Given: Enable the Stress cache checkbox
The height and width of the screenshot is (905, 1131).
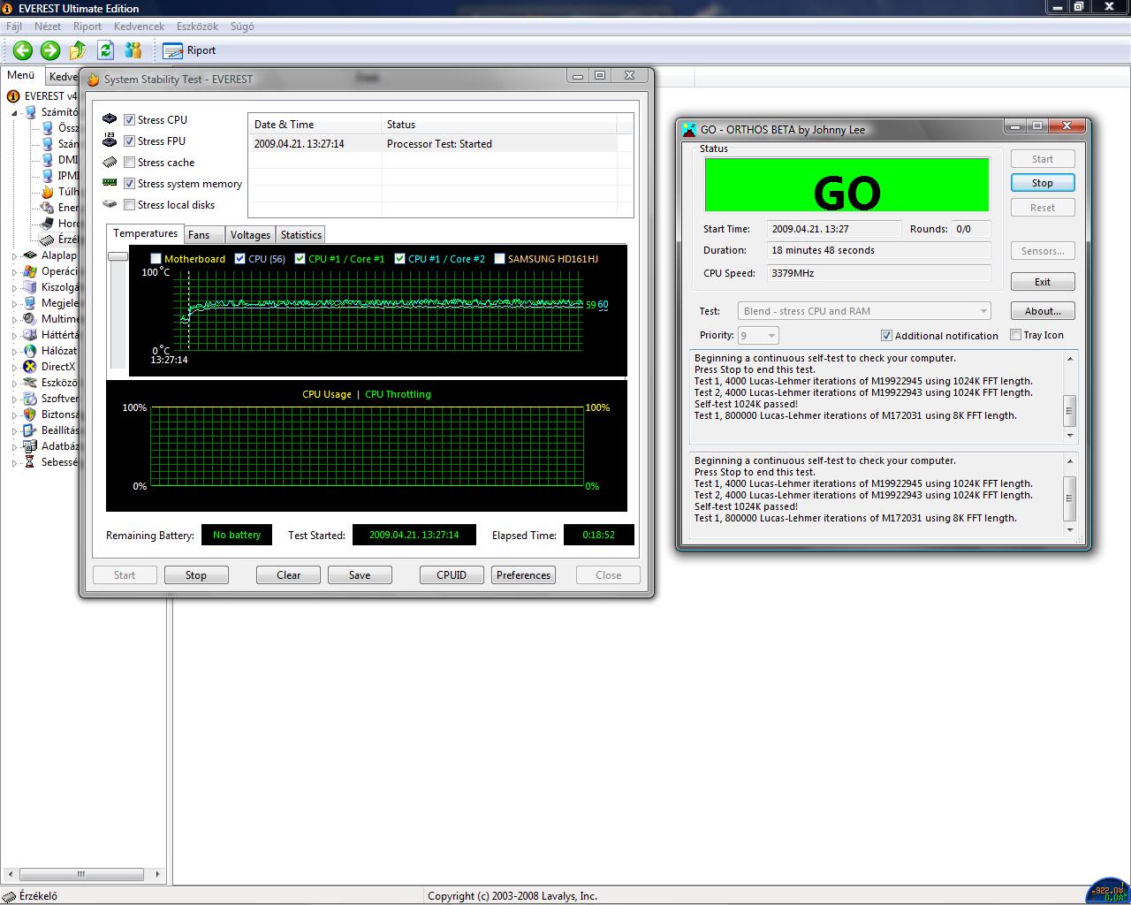Looking at the screenshot, I should tap(130, 162).
